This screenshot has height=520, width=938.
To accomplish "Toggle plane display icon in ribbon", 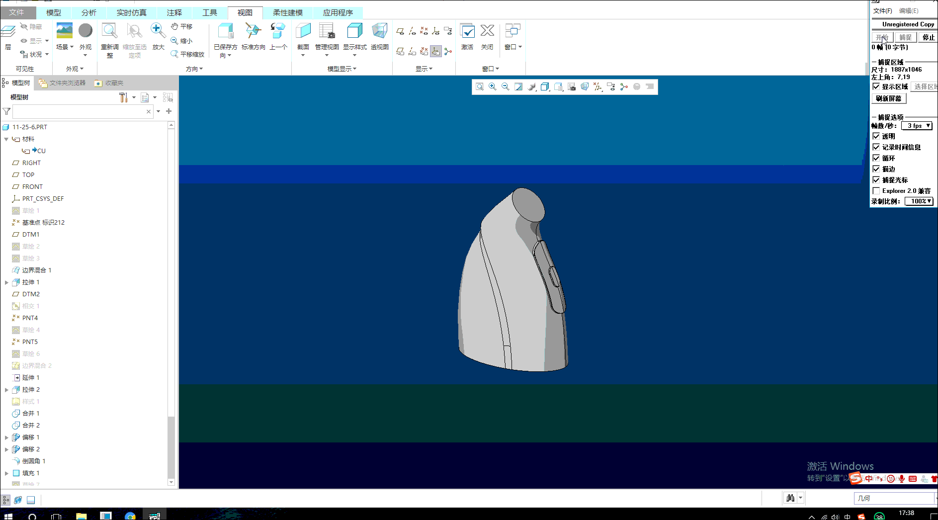I will (400, 31).
